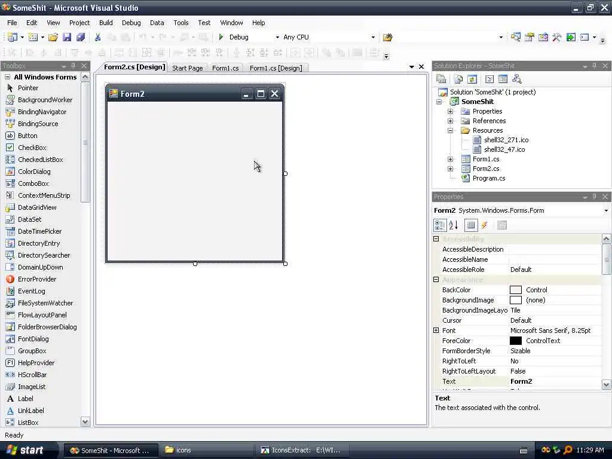The width and height of the screenshot is (612, 459).
Task: Switch to the Form1.cs code tab
Action: click(225, 68)
